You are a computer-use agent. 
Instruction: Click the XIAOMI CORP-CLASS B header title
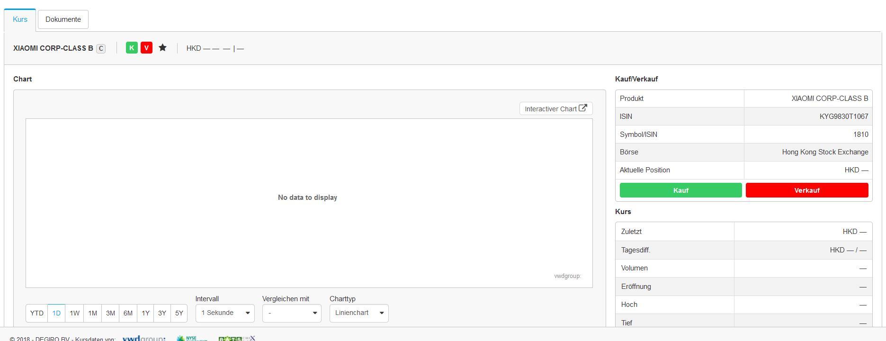53,48
